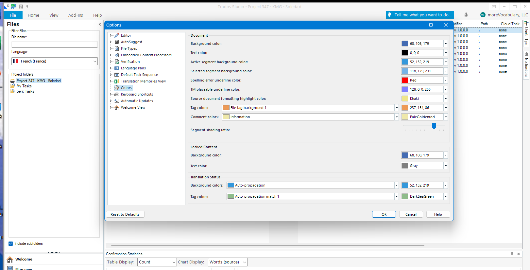Open TM placeable underline color 128, 0, 0, 255 dropdown
The width and height of the screenshot is (530, 270).
tap(445, 89)
